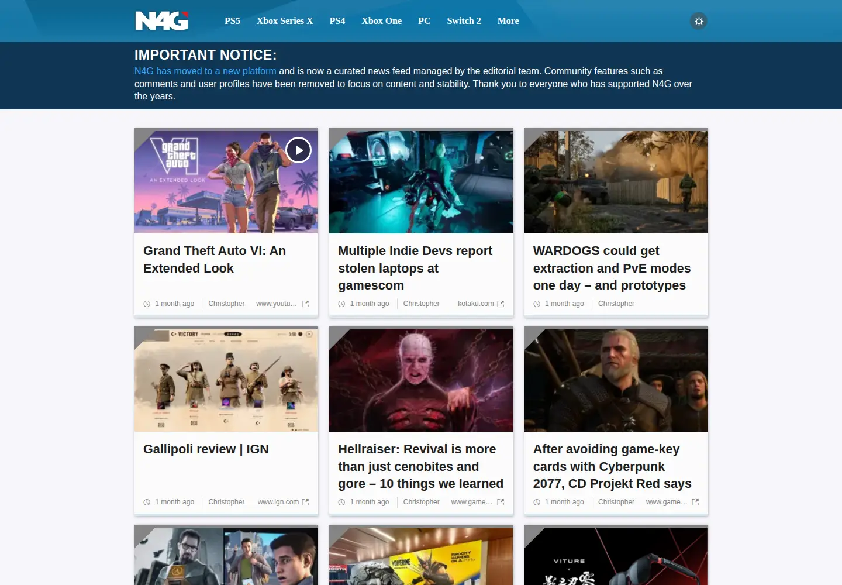Open the PS5 menu item

click(232, 21)
